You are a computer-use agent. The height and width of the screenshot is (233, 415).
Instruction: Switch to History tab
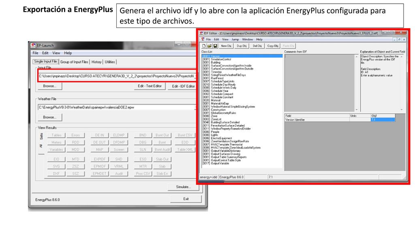pos(96,62)
